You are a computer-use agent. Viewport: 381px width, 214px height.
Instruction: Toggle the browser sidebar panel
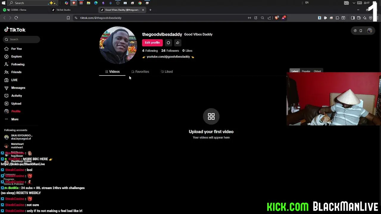(x=353, y=18)
